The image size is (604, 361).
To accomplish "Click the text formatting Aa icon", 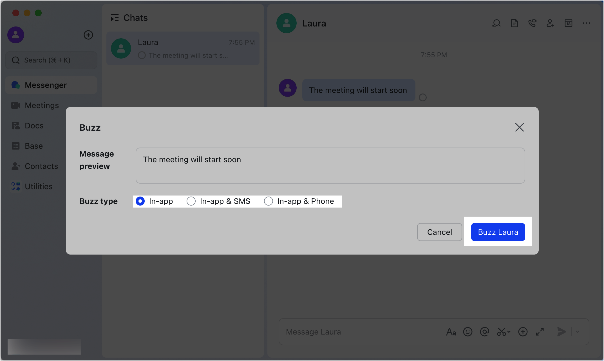I will (x=451, y=332).
